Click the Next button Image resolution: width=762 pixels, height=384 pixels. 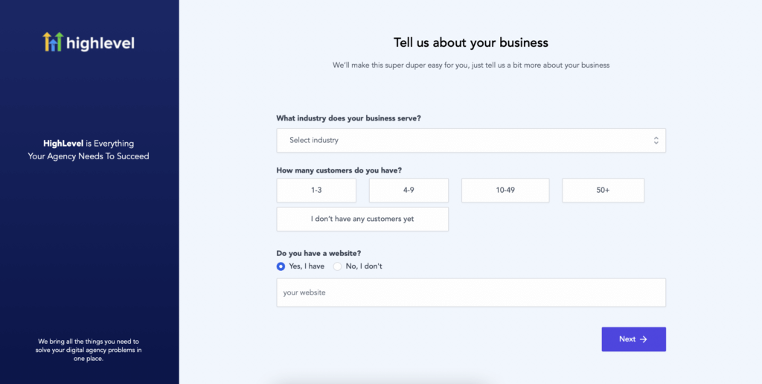point(634,339)
